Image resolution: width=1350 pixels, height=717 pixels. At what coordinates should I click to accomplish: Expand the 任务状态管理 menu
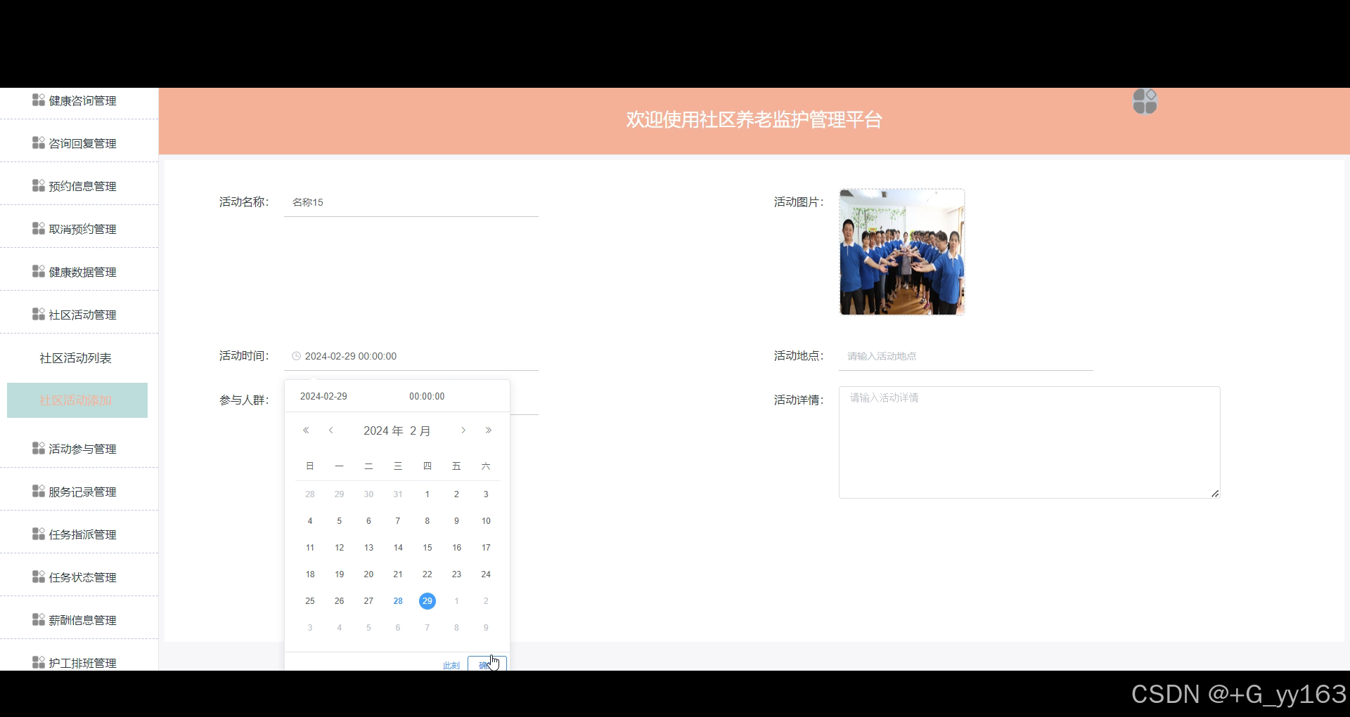(x=79, y=577)
